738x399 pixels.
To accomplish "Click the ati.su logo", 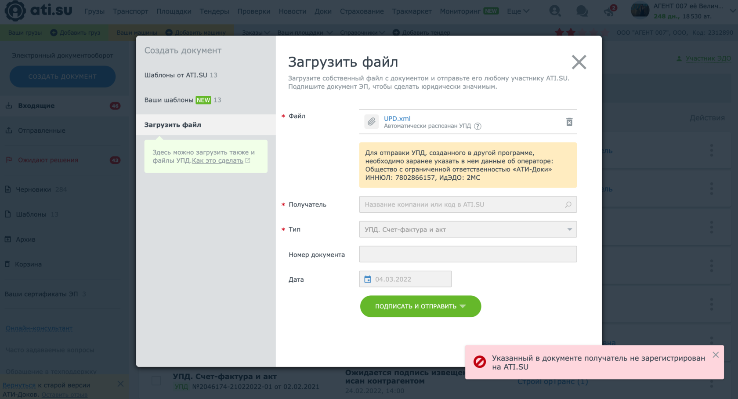I will point(39,11).
